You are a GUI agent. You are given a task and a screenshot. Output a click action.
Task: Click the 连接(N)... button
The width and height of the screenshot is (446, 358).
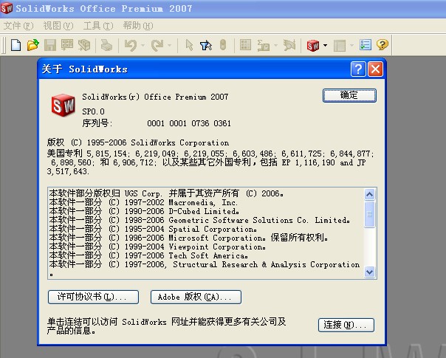346,325
